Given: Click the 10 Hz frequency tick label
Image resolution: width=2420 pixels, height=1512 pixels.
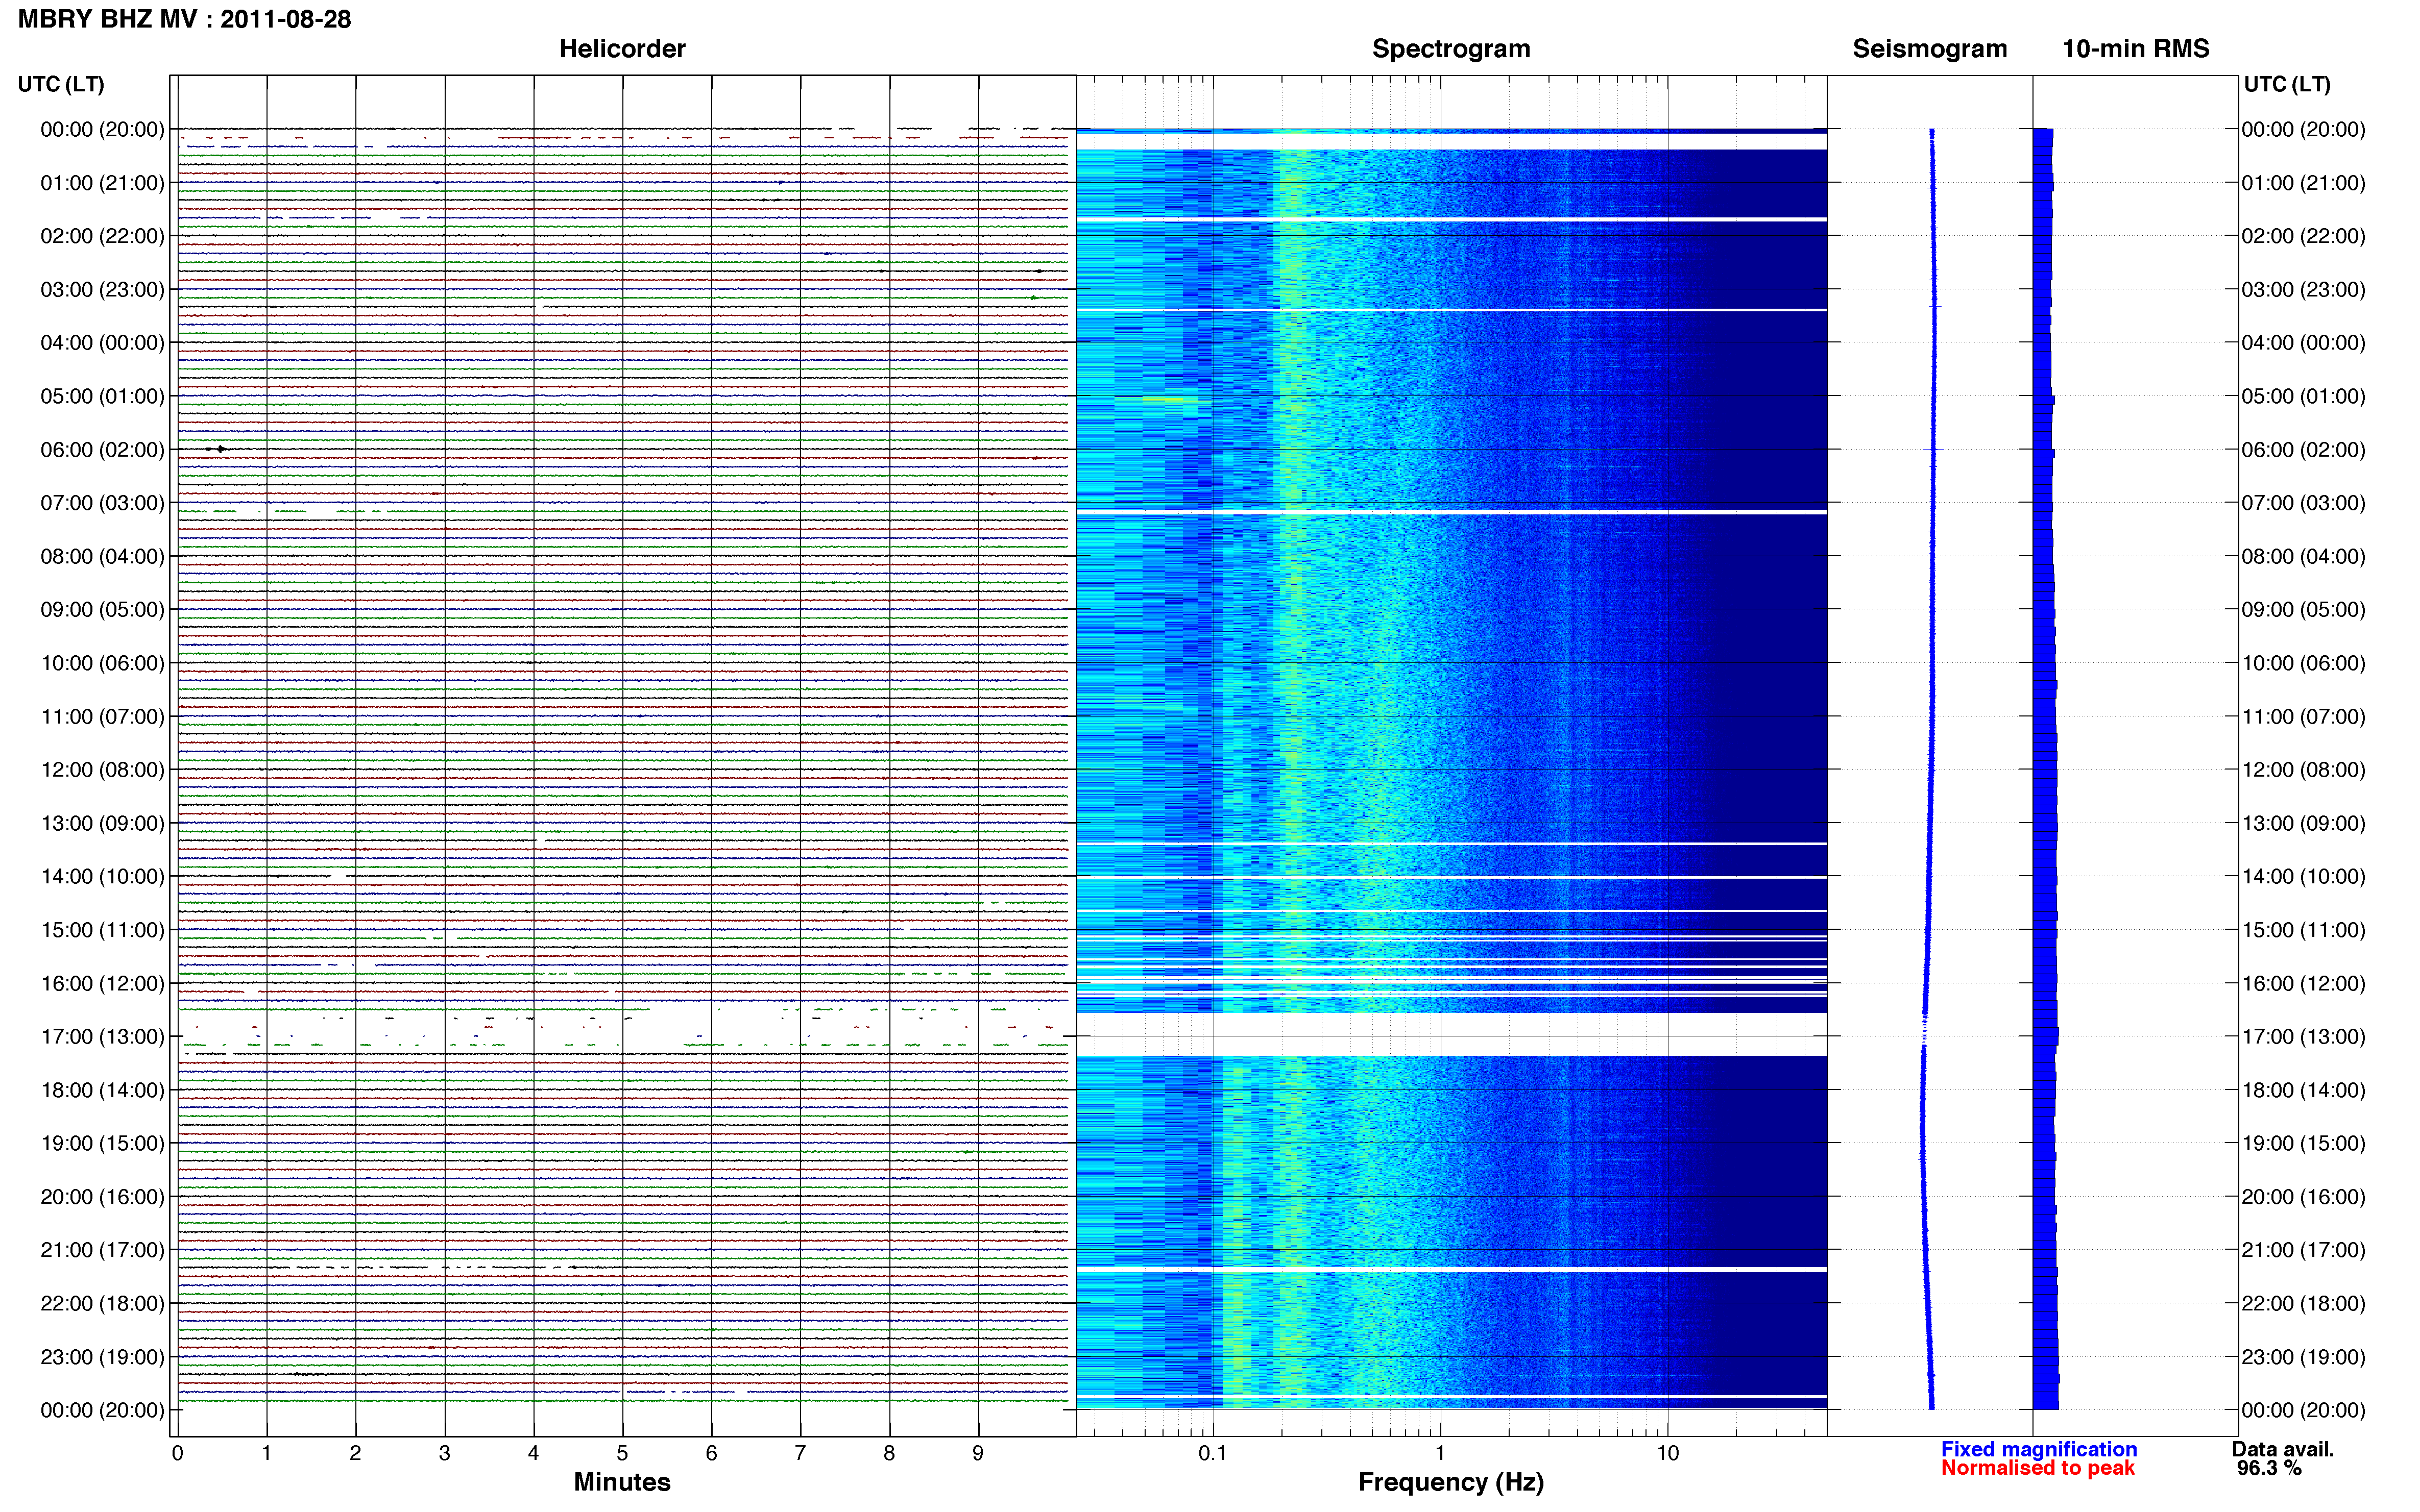Looking at the screenshot, I should click(x=1667, y=1453).
